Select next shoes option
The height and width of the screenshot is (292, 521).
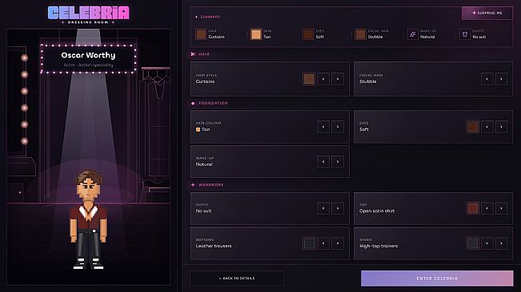pos(502,243)
